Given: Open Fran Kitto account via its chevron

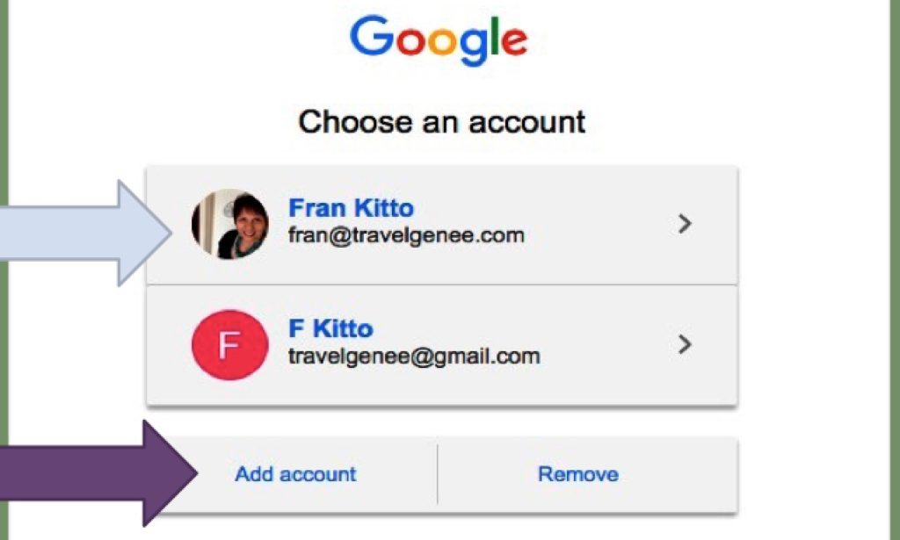Looking at the screenshot, I should click(x=684, y=224).
